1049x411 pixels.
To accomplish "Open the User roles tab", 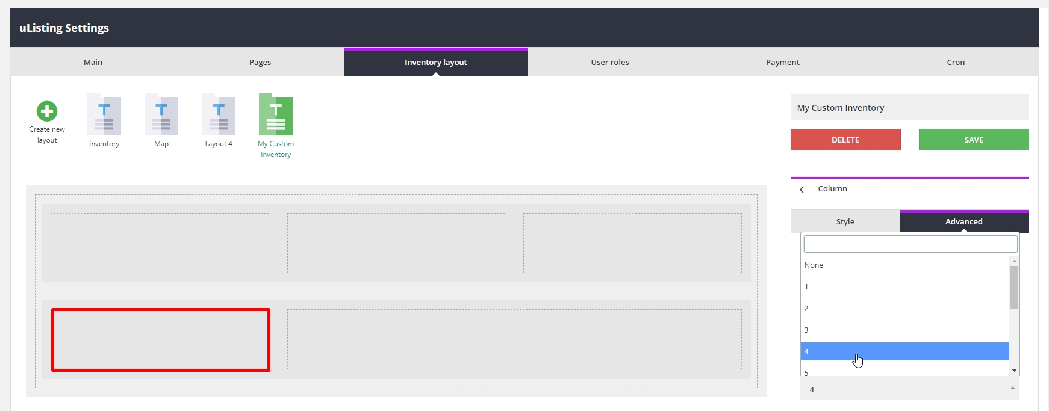I will [x=609, y=62].
